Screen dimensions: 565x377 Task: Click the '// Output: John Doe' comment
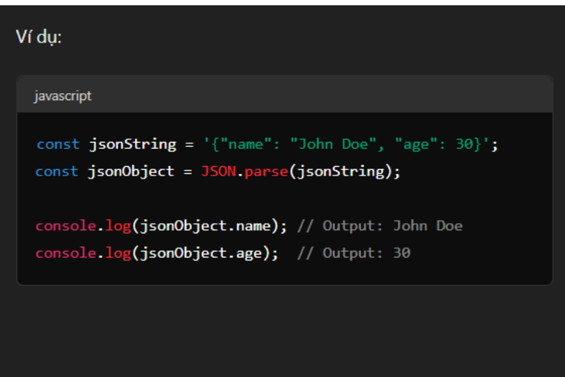[x=380, y=226]
